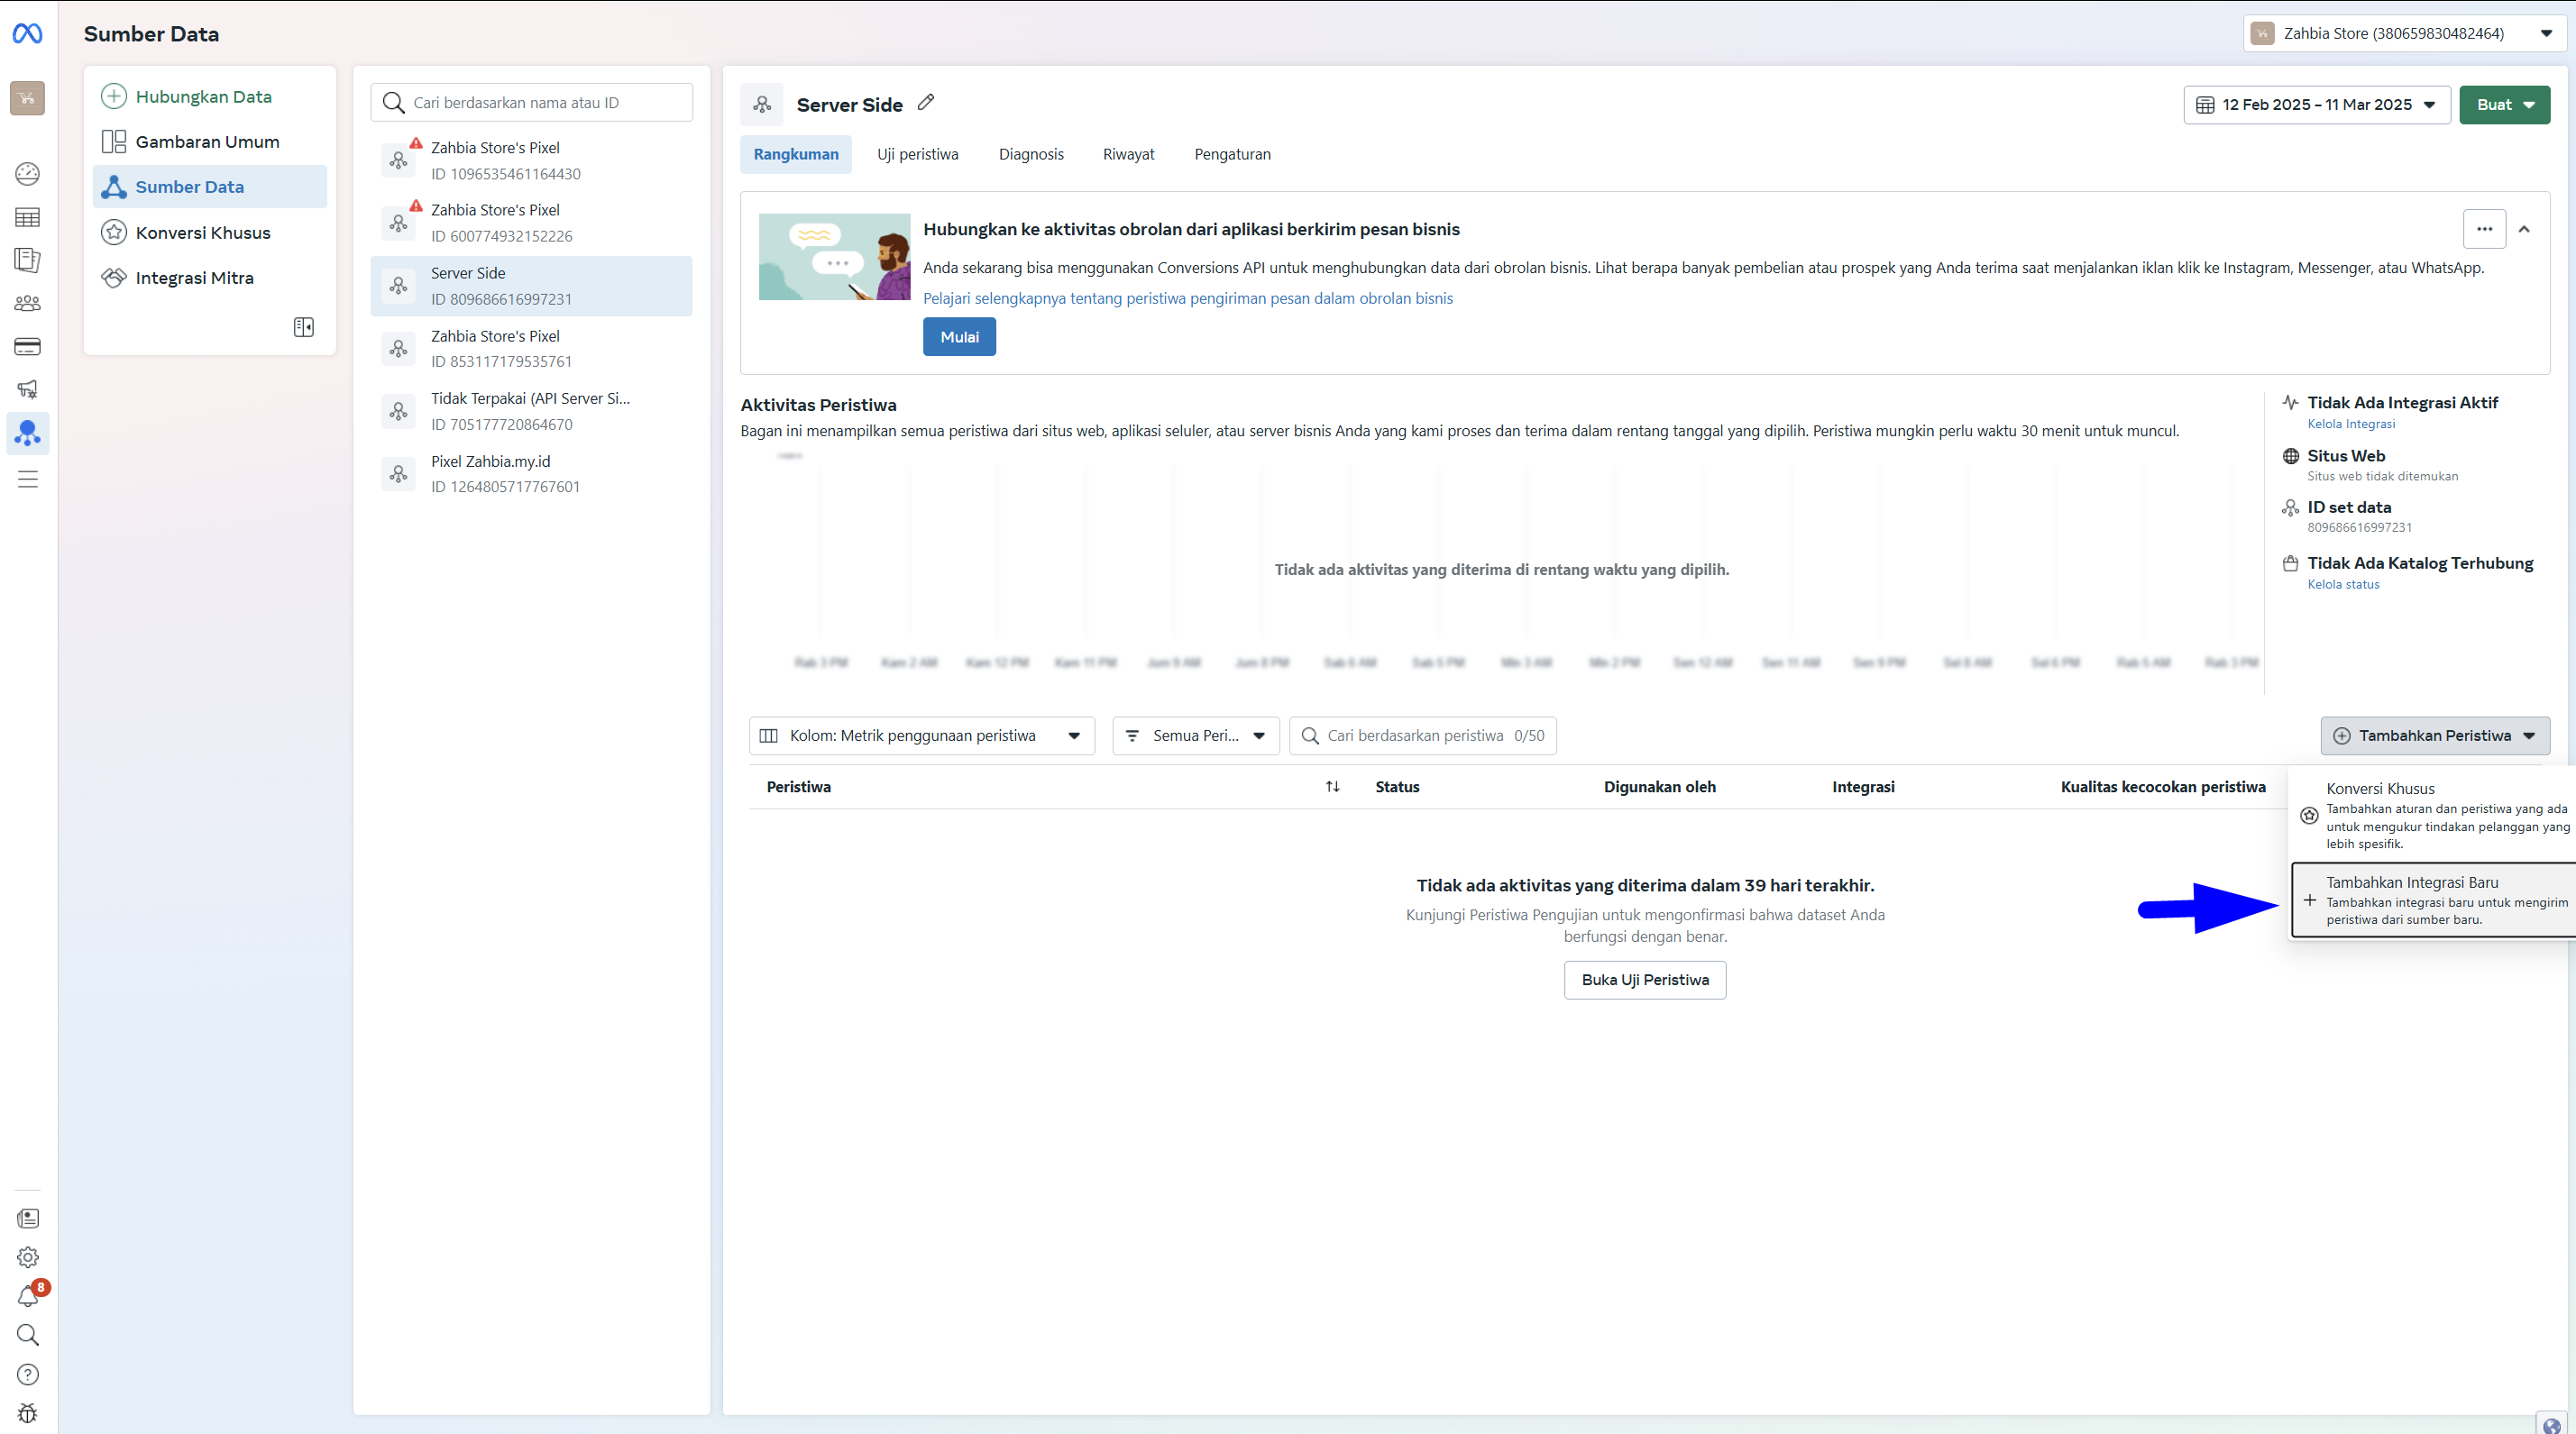Select Sumber Data in navigation
2576x1434 pixels.
[x=210, y=187]
